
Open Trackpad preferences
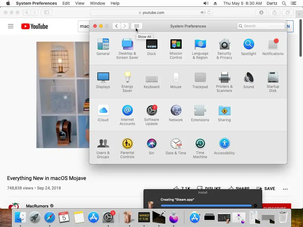(x=200, y=80)
